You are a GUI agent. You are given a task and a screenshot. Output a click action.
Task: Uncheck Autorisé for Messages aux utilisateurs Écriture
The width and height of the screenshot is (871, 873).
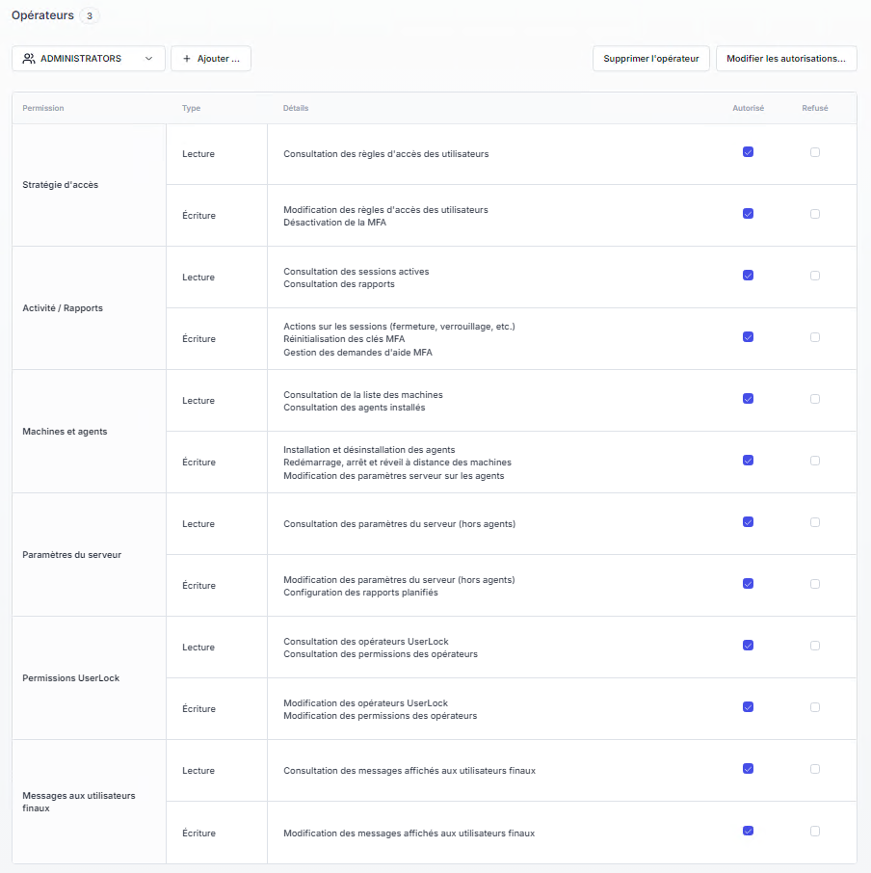[748, 831]
